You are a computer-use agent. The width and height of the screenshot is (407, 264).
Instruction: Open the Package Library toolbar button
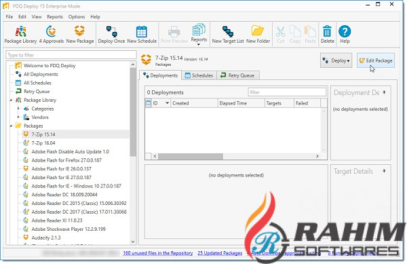[20, 35]
